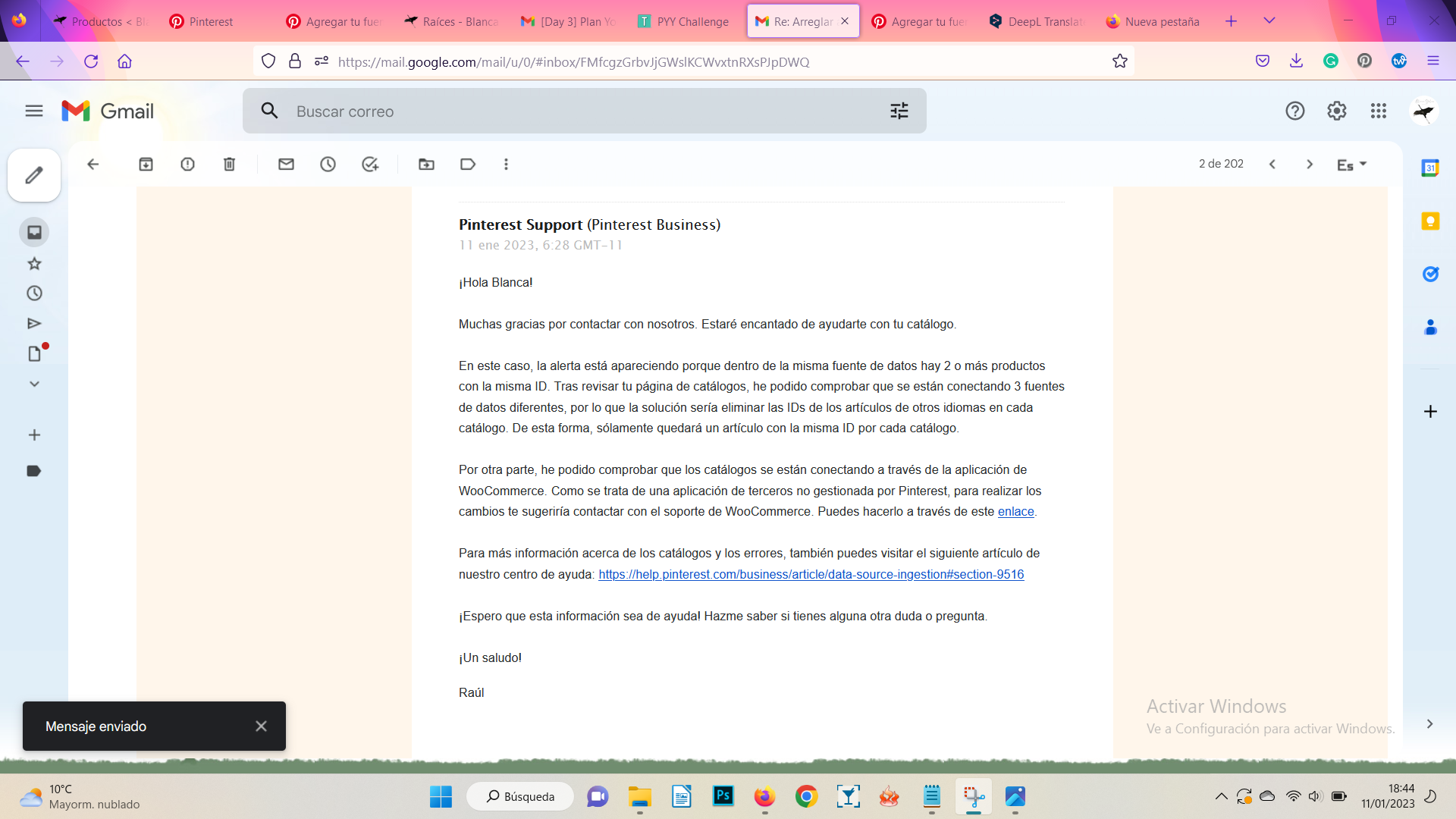
Task: Reload the current page
Action: [x=91, y=61]
